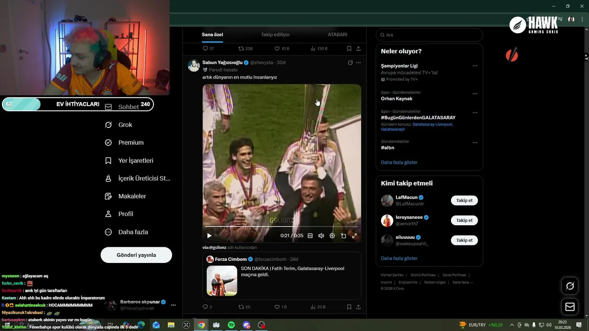Open Grok explain icon on Sabun's post
This screenshot has height=331, width=589.
[350, 63]
